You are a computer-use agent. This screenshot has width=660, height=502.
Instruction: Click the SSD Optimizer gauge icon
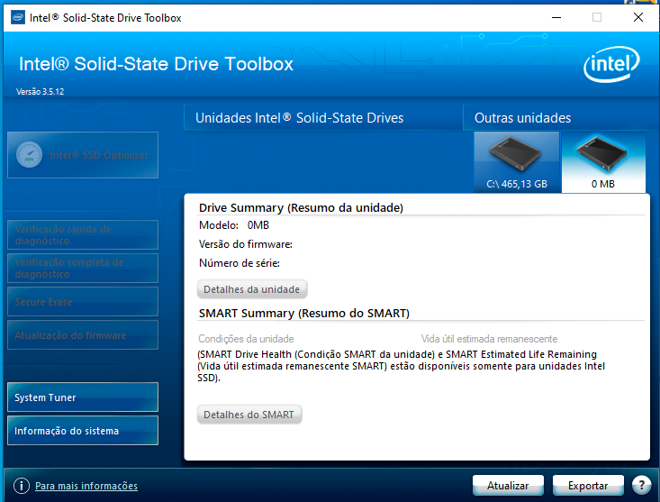point(29,155)
